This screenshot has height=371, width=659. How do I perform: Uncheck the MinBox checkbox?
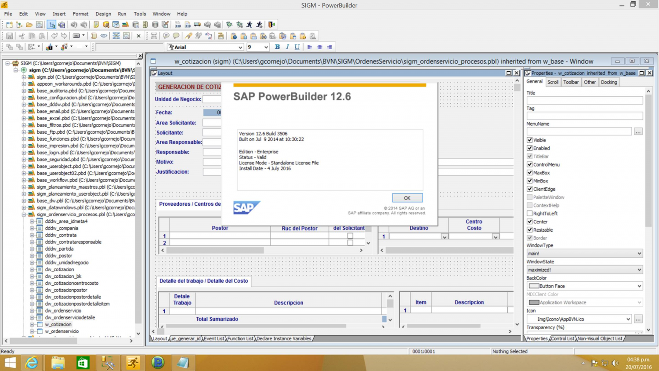coord(529,181)
